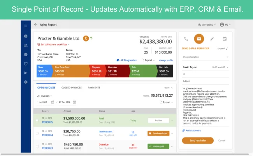
Task: Go back using the Aging Report arrow
Action: point(36,24)
